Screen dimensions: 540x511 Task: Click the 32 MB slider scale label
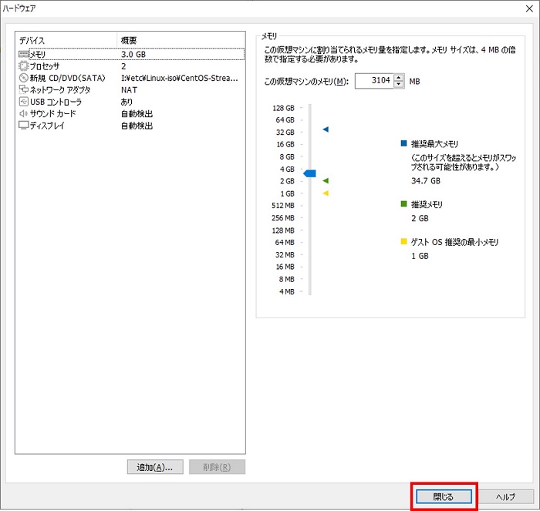tap(285, 254)
